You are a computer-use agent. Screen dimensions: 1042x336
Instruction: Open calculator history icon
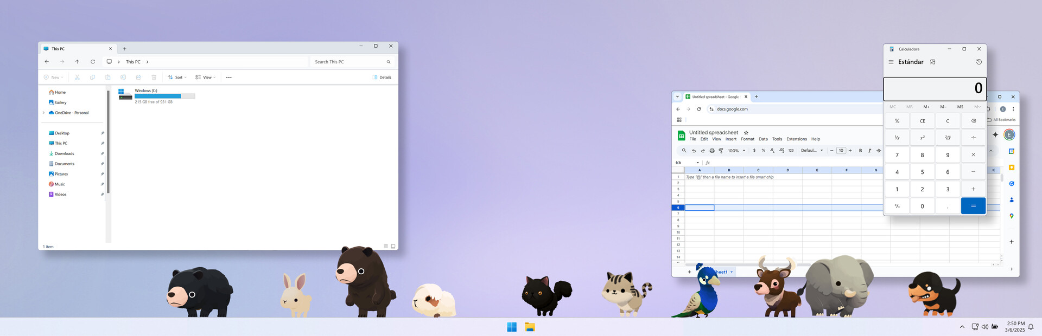(979, 62)
